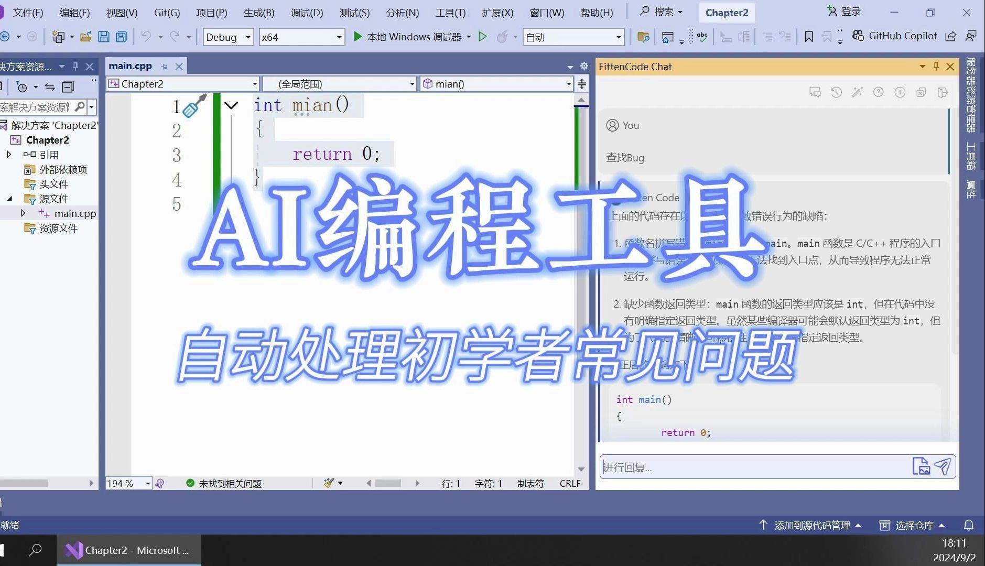Expand the 引用 node in Solution Explorer
The width and height of the screenshot is (985, 566).
8,155
